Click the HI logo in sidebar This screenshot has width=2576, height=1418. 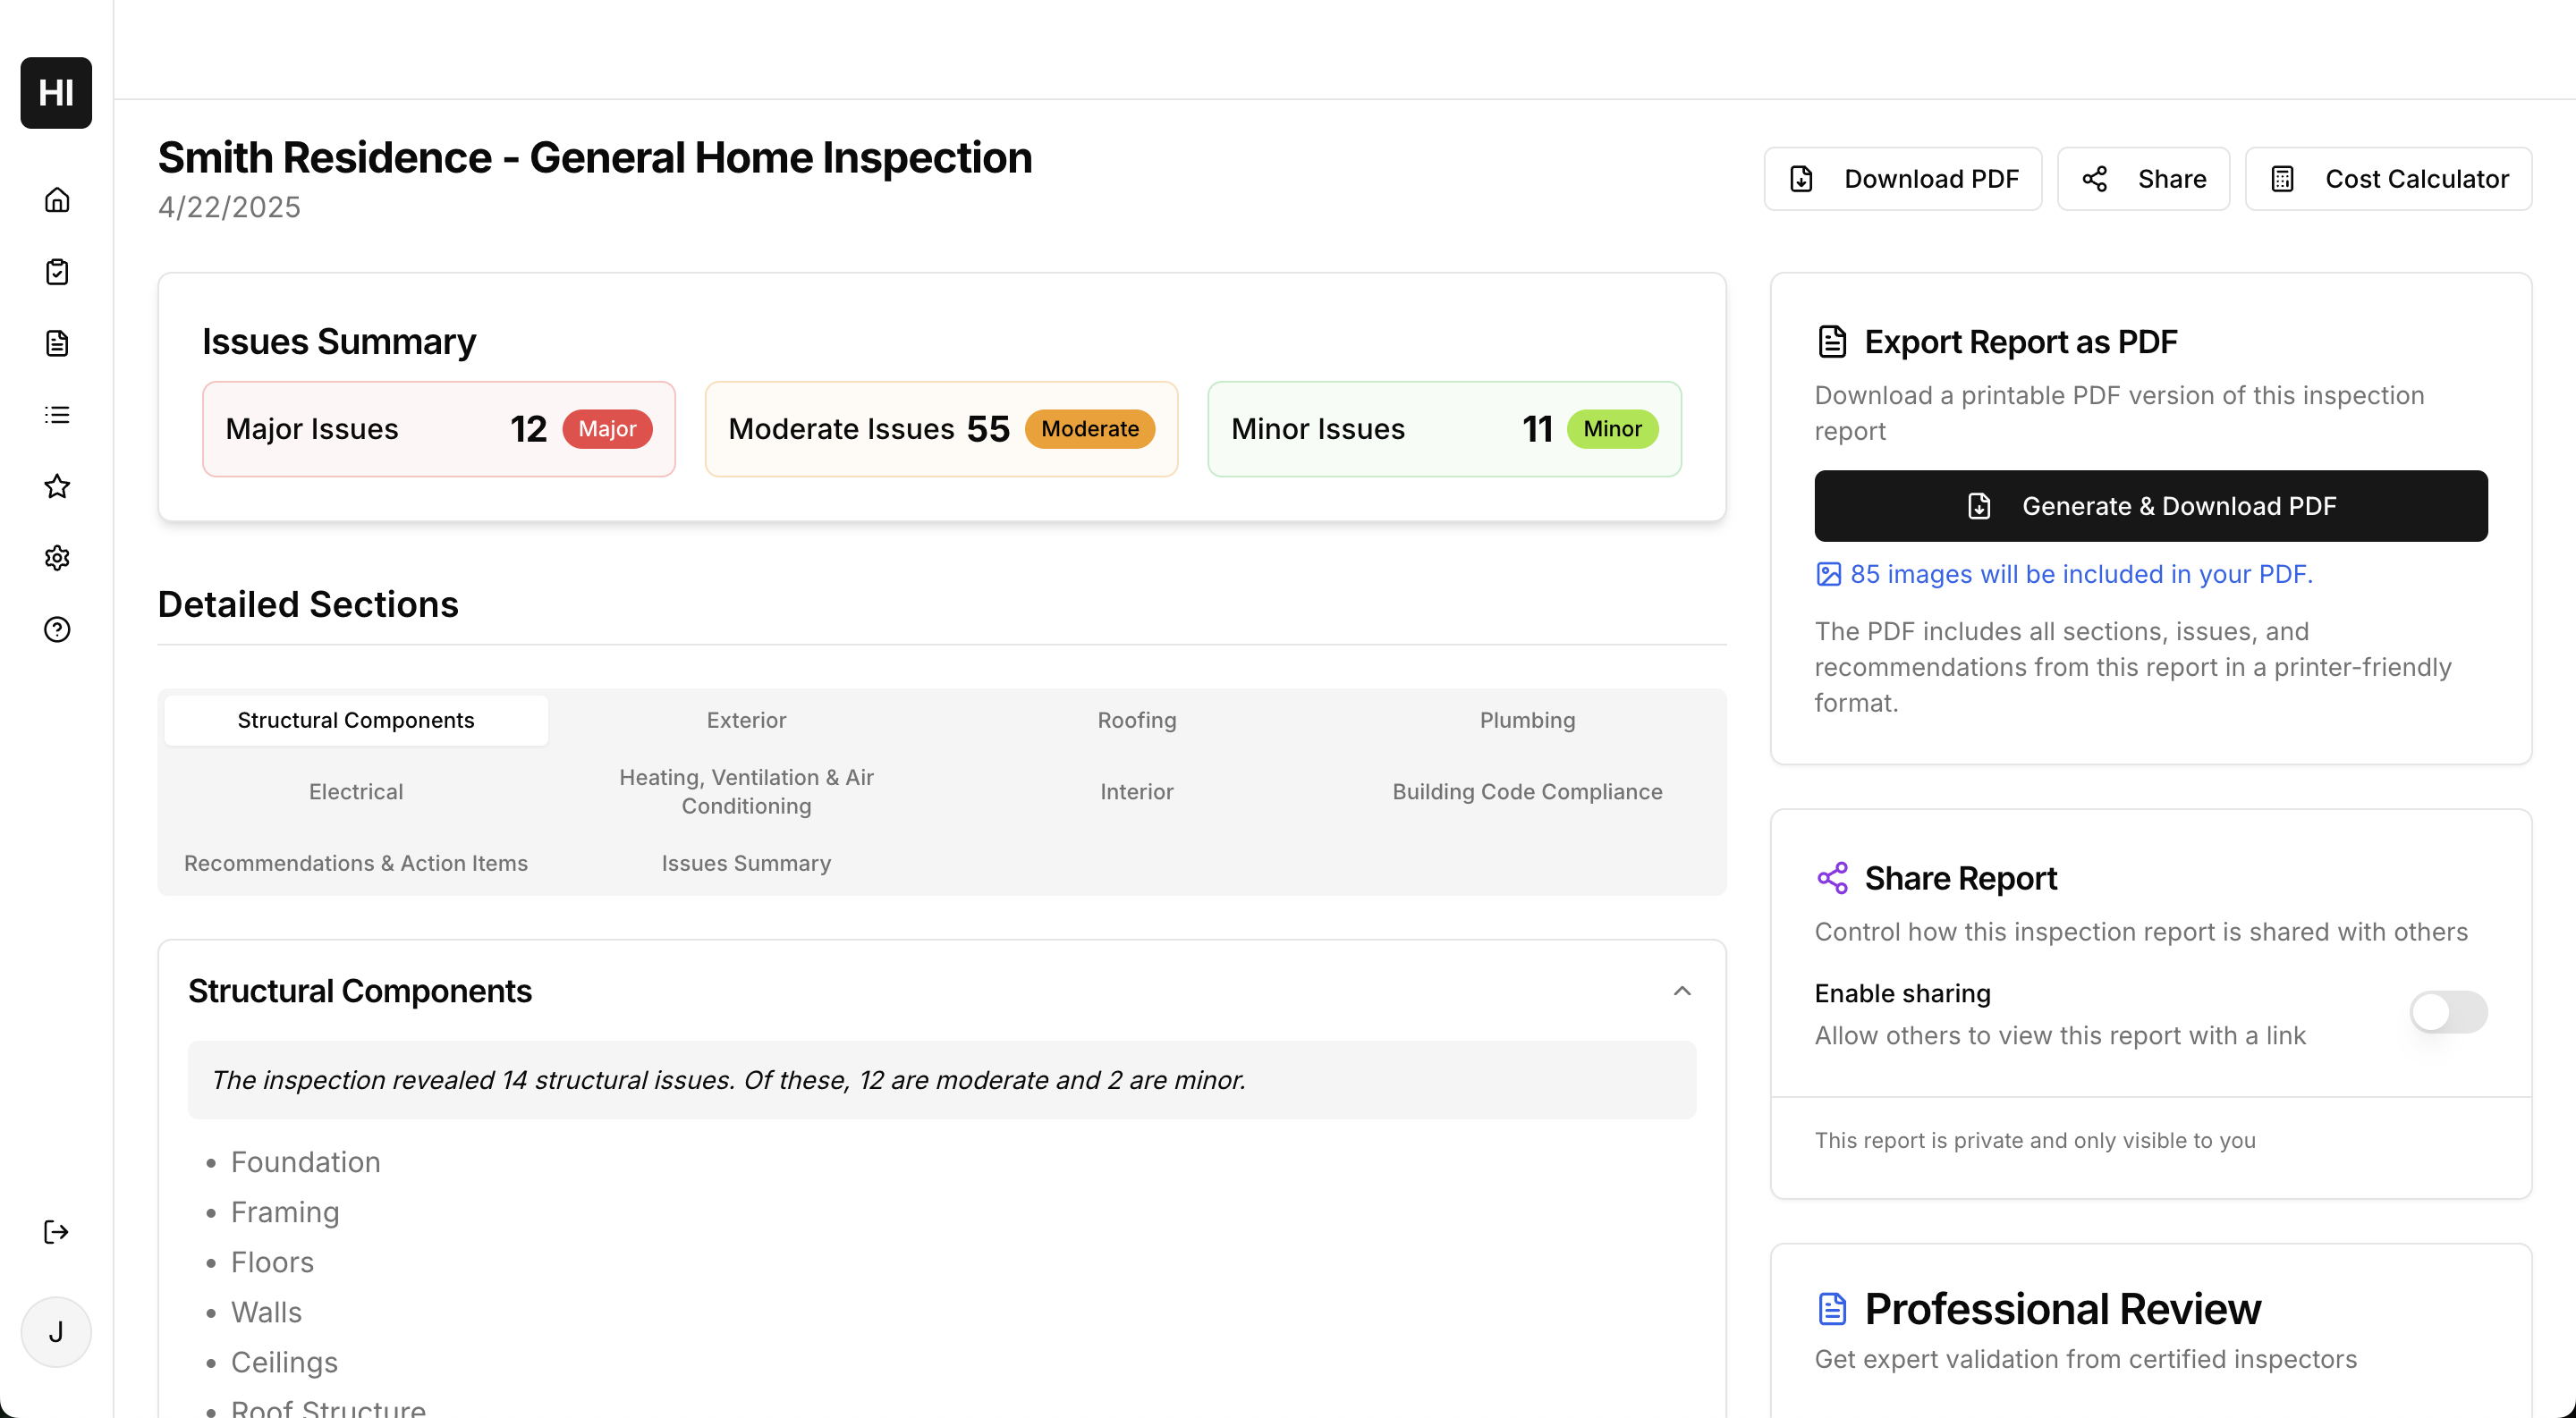pos(56,92)
